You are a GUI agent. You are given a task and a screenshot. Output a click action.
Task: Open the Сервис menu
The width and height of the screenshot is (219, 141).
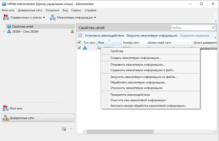[76, 10]
